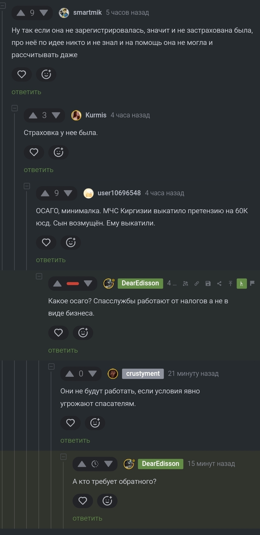Screen dimensions: 260x535
Task: Open crustyment's profile via username label
Action: point(143,374)
